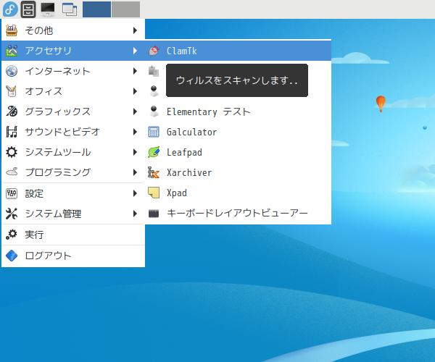Viewport: 435px width, 362px height.
Task: Expand the 設定 submenu arrow
Action: (135, 193)
